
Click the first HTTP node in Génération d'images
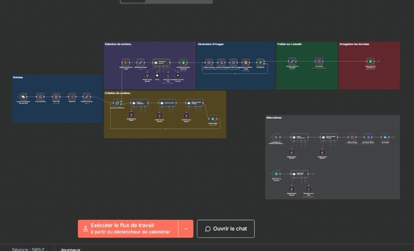(x=209, y=63)
